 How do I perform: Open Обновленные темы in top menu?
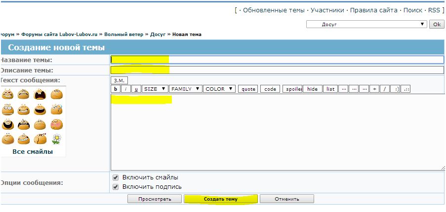click(x=275, y=10)
